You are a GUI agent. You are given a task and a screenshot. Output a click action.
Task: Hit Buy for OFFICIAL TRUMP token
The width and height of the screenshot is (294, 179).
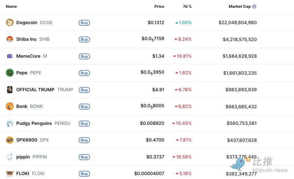click(x=84, y=90)
